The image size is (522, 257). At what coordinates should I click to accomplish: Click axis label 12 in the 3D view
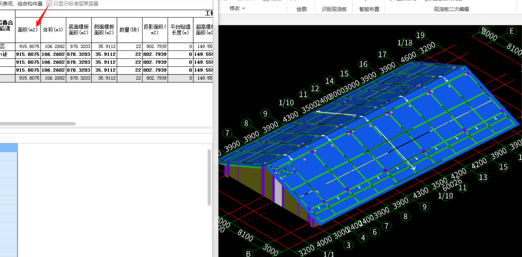tap(315, 89)
